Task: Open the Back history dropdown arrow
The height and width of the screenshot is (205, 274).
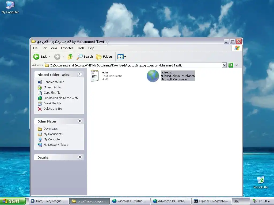Action: point(50,57)
